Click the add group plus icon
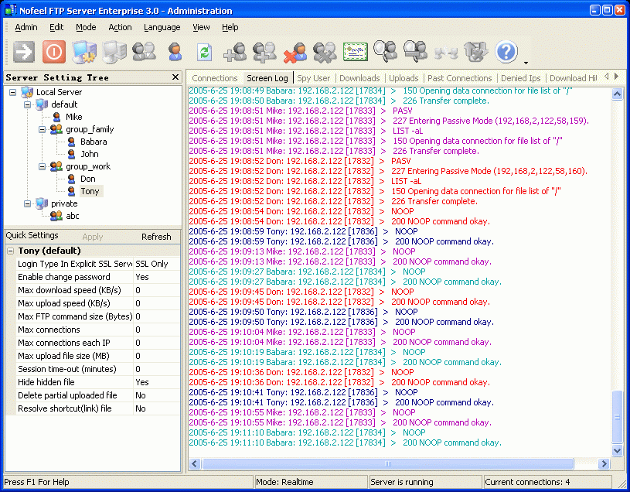Screen dimensions: 630x492 265,53
